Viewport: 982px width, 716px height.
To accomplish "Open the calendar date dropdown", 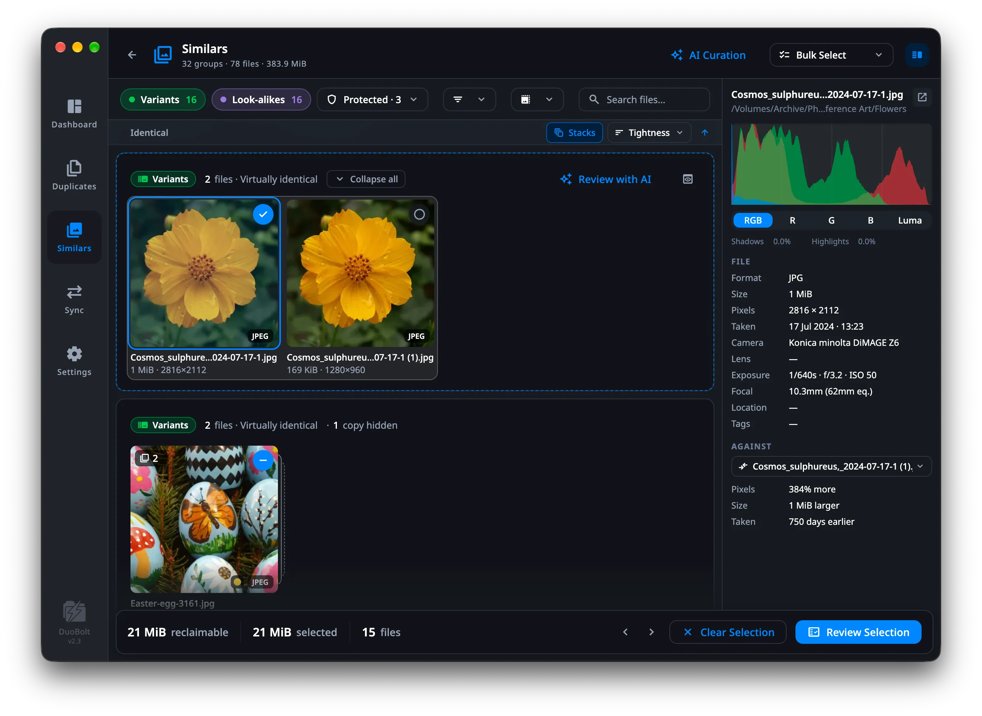I will tap(537, 100).
